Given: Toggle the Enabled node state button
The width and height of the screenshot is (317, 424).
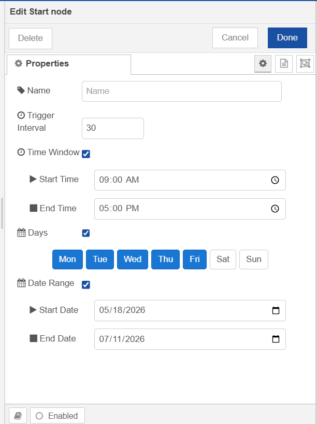Looking at the screenshot, I should (x=57, y=415).
